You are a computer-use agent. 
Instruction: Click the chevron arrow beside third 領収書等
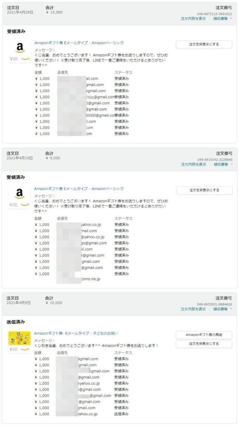pyautogui.click(x=231, y=309)
